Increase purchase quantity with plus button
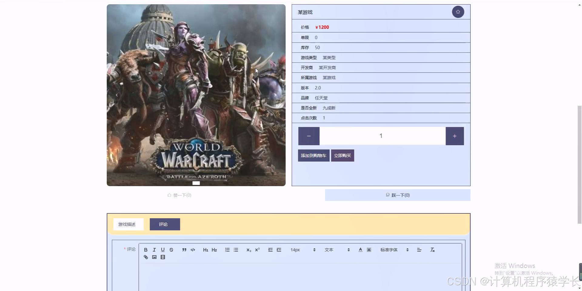This screenshot has width=582, height=291. pyautogui.click(x=455, y=136)
